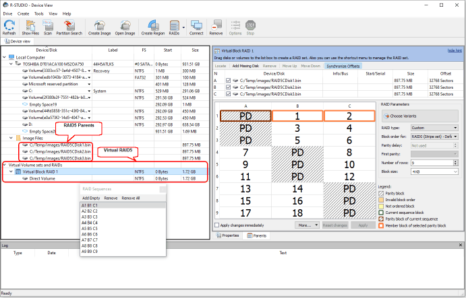466x298 pixels.
Task: Adjust the Number of rows stepper
Action: (456, 163)
